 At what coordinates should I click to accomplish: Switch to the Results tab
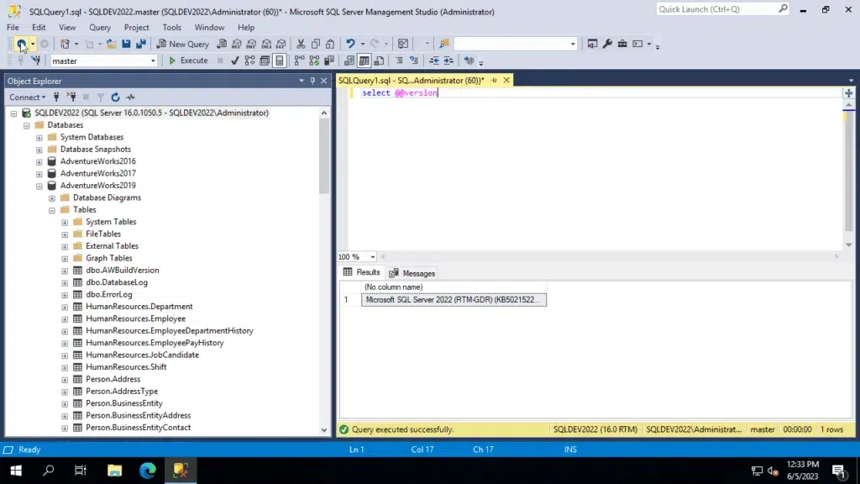[x=361, y=272]
